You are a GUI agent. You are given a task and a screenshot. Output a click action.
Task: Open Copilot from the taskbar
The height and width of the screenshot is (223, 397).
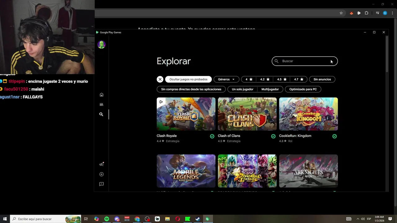click(96, 219)
